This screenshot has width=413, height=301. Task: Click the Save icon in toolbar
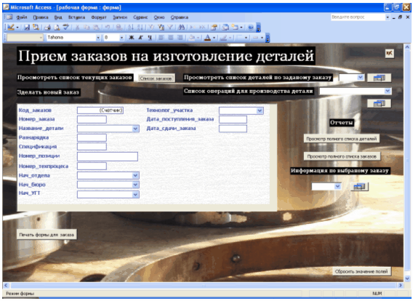point(27,27)
